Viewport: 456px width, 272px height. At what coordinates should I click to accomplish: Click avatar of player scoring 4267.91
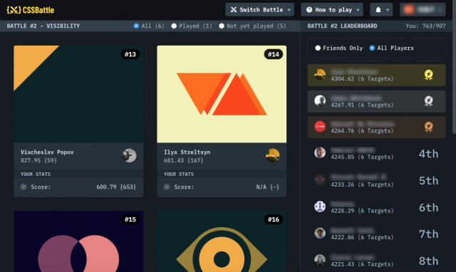point(320,100)
